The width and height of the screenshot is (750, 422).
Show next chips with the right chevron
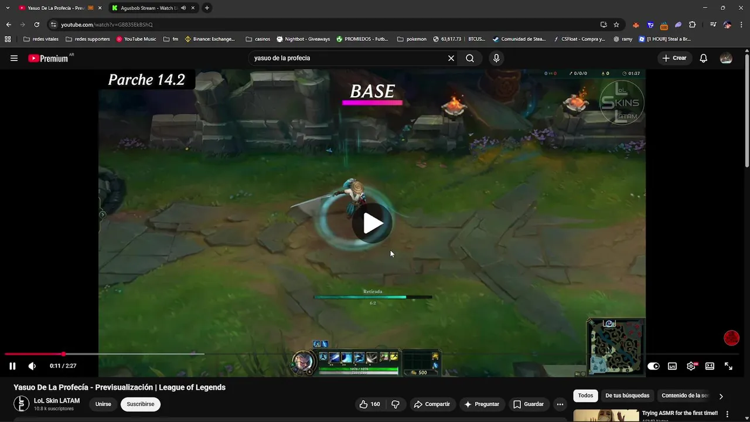click(x=721, y=396)
